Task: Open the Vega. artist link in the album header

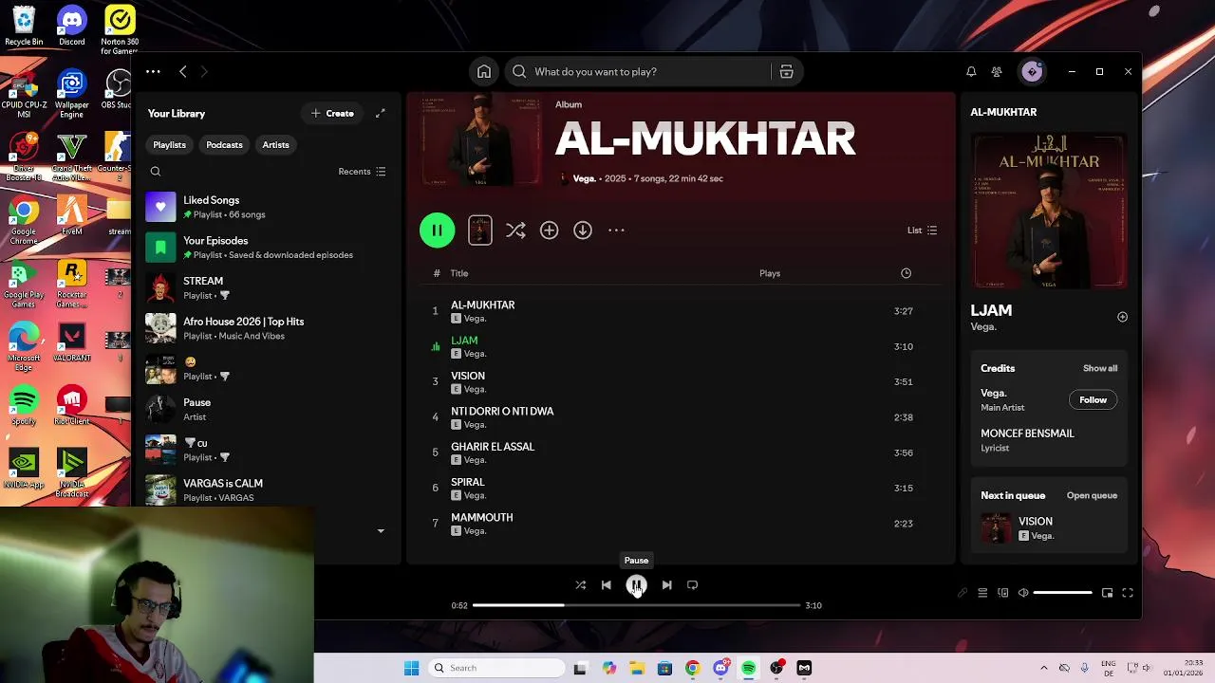Action: [584, 178]
